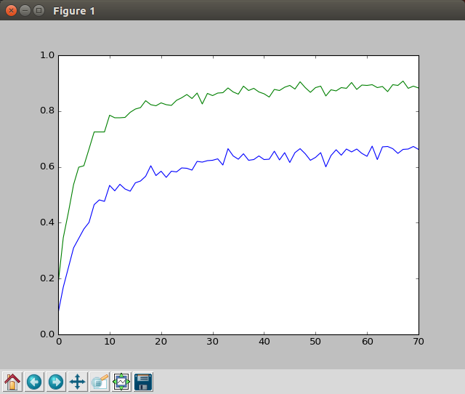
Task: Click the green curve on the plot
Action: (x=239, y=94)
